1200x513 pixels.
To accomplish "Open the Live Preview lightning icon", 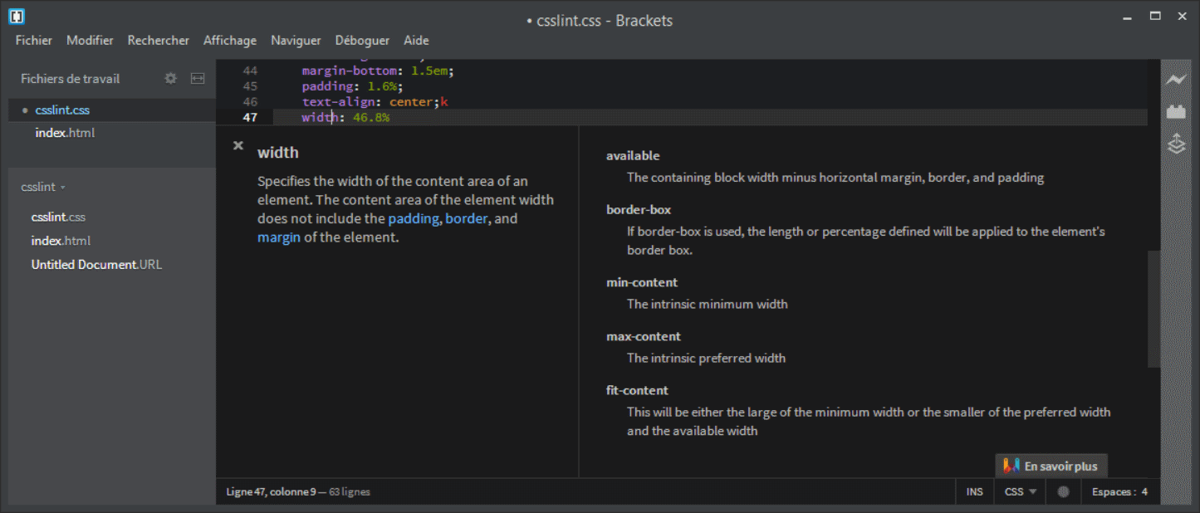I will click(x=1175, y=80).
